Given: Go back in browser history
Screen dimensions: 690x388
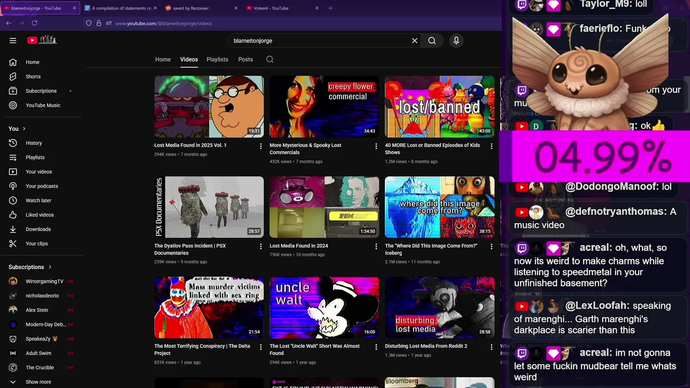Looking at the screenshot, I should tap(9, 23).
